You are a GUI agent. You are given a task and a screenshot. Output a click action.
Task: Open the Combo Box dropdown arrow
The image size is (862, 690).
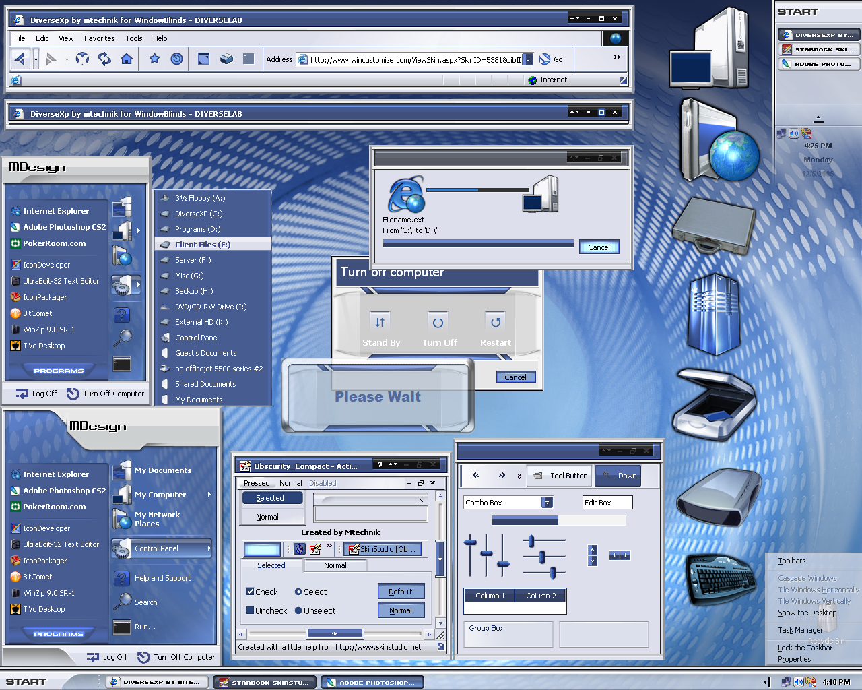(547, 503)
